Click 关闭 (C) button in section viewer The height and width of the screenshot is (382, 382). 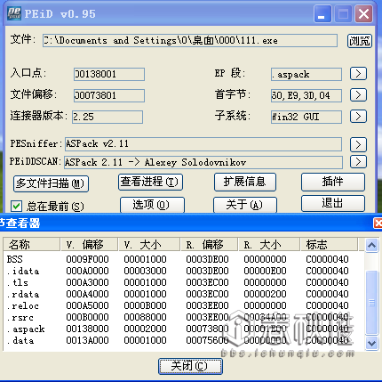click(190, 366)
